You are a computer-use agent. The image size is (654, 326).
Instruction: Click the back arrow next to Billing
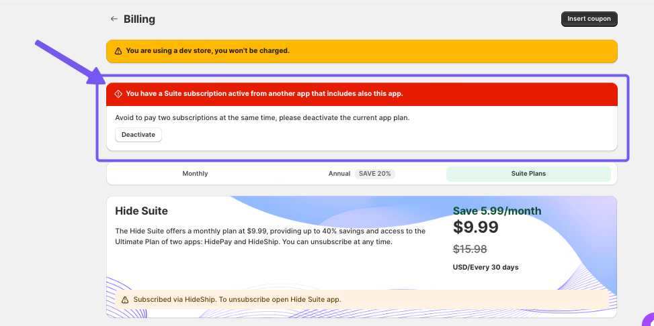click(114, 19)
